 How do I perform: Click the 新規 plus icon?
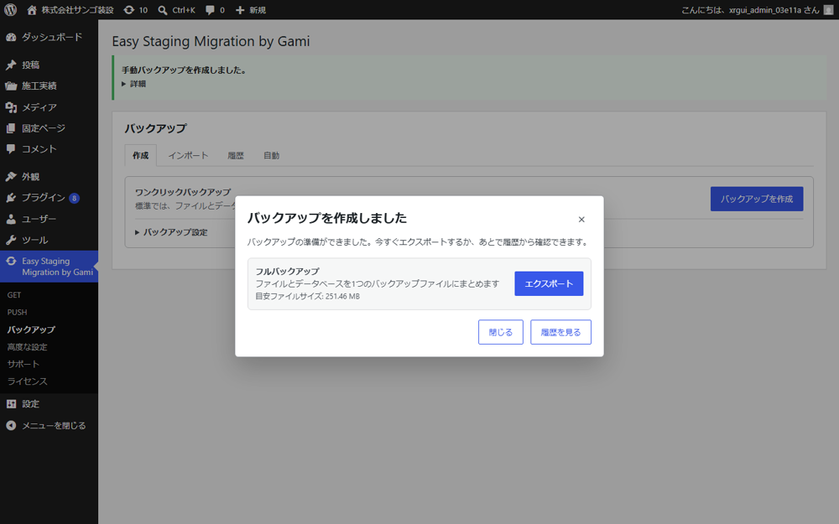click(240, 9)
